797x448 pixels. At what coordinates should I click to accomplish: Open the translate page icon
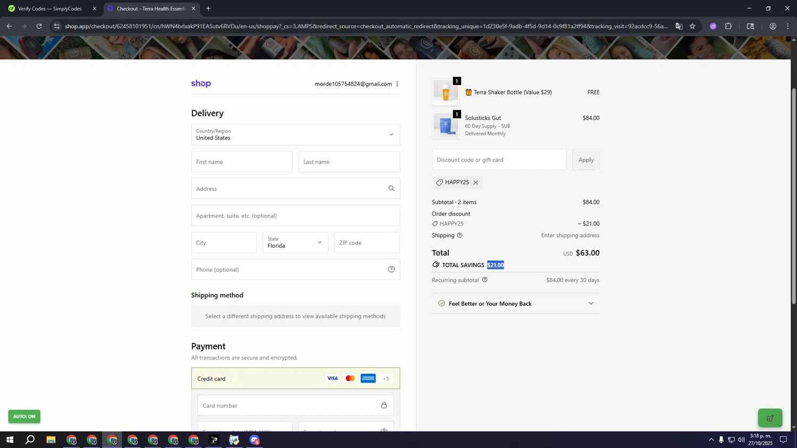pyautogui.click(x=679, y=26)
